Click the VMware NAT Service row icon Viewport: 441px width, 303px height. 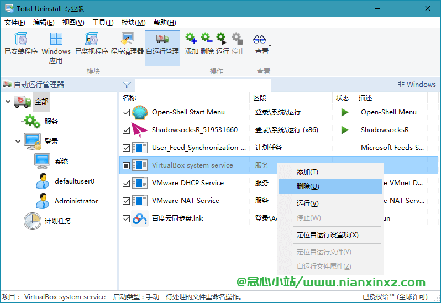point(140,201)
